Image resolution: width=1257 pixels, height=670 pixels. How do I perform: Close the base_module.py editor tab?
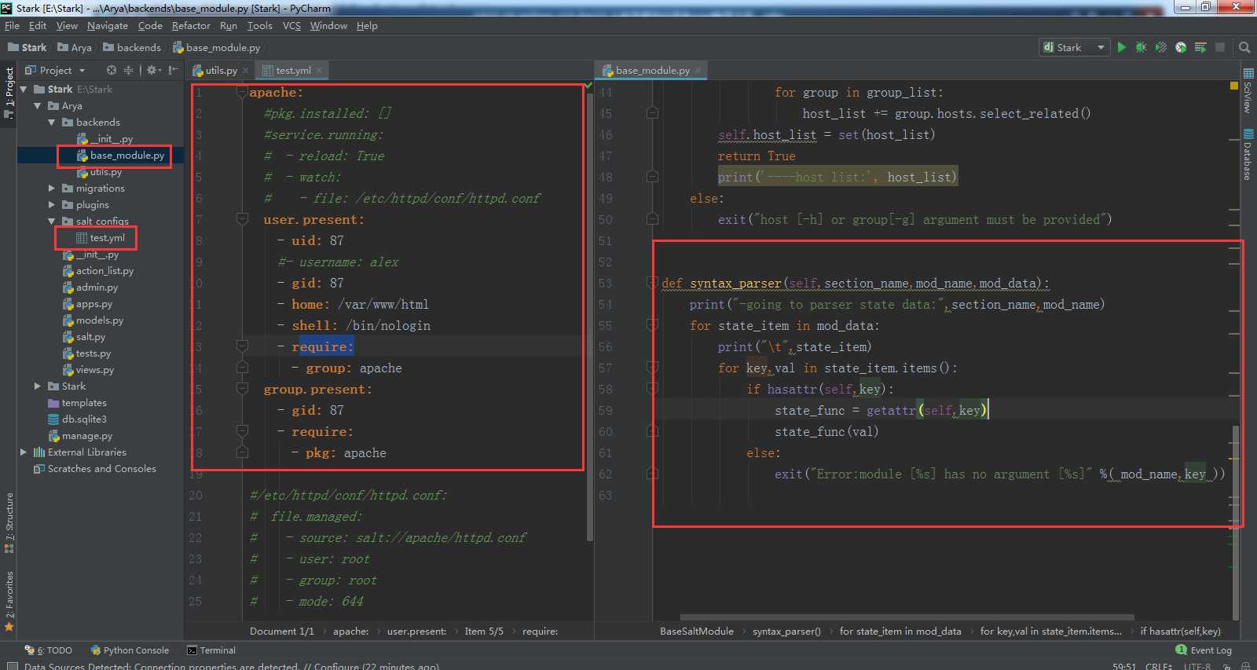(698, 70)
